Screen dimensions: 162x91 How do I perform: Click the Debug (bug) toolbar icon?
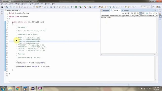pos(71,7)
